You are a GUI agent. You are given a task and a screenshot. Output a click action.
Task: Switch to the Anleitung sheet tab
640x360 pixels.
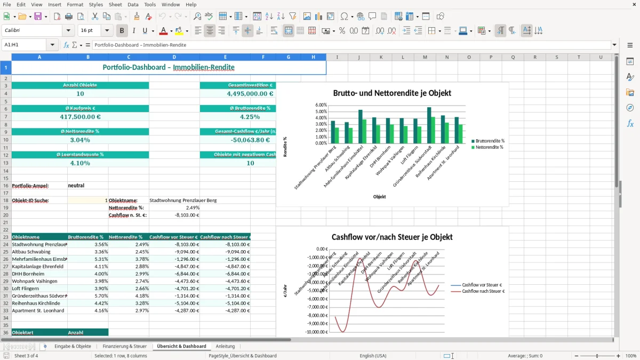tap(225, 346)
